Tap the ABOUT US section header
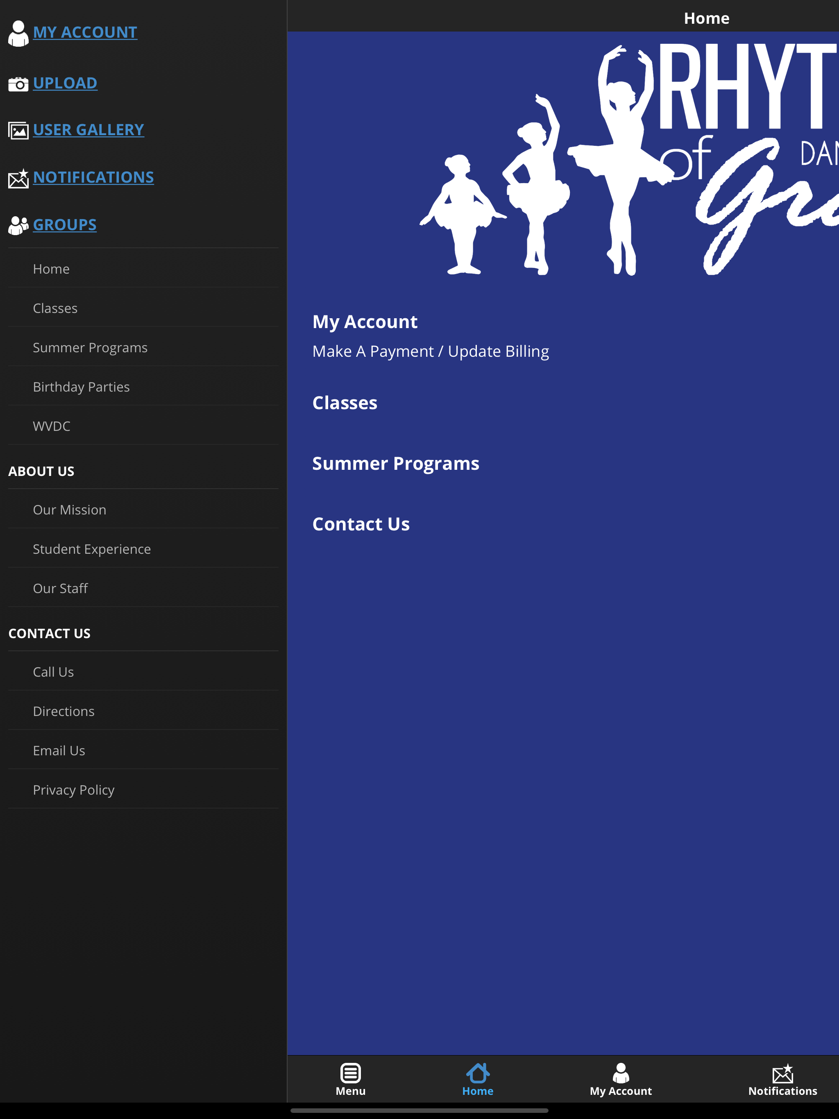The height and width of the screenshot is (1119, 839). [41, 471]
